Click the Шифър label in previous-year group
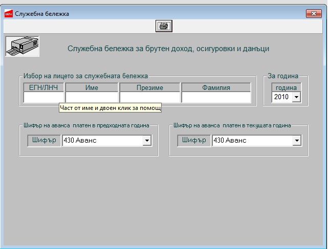Screen dimensions: 329x249 (x=44, y=141)
